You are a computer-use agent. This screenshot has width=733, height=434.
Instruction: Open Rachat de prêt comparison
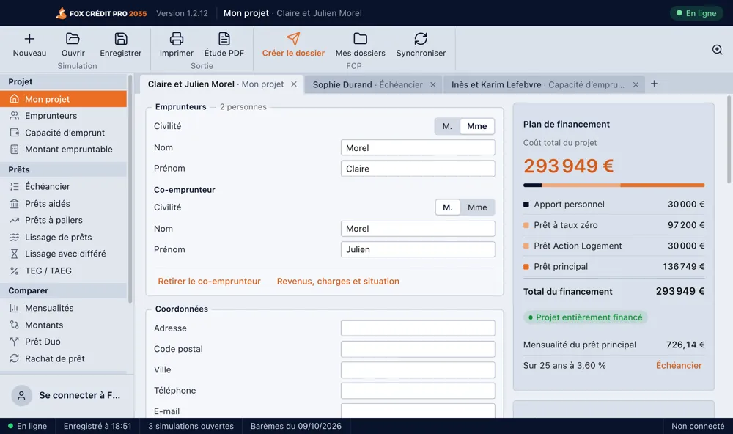point(64,358)
